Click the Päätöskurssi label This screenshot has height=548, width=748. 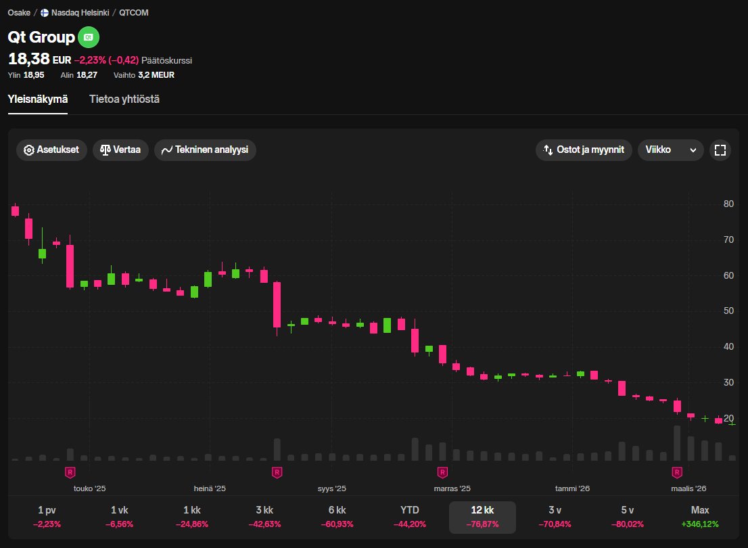tap(167, 61)
